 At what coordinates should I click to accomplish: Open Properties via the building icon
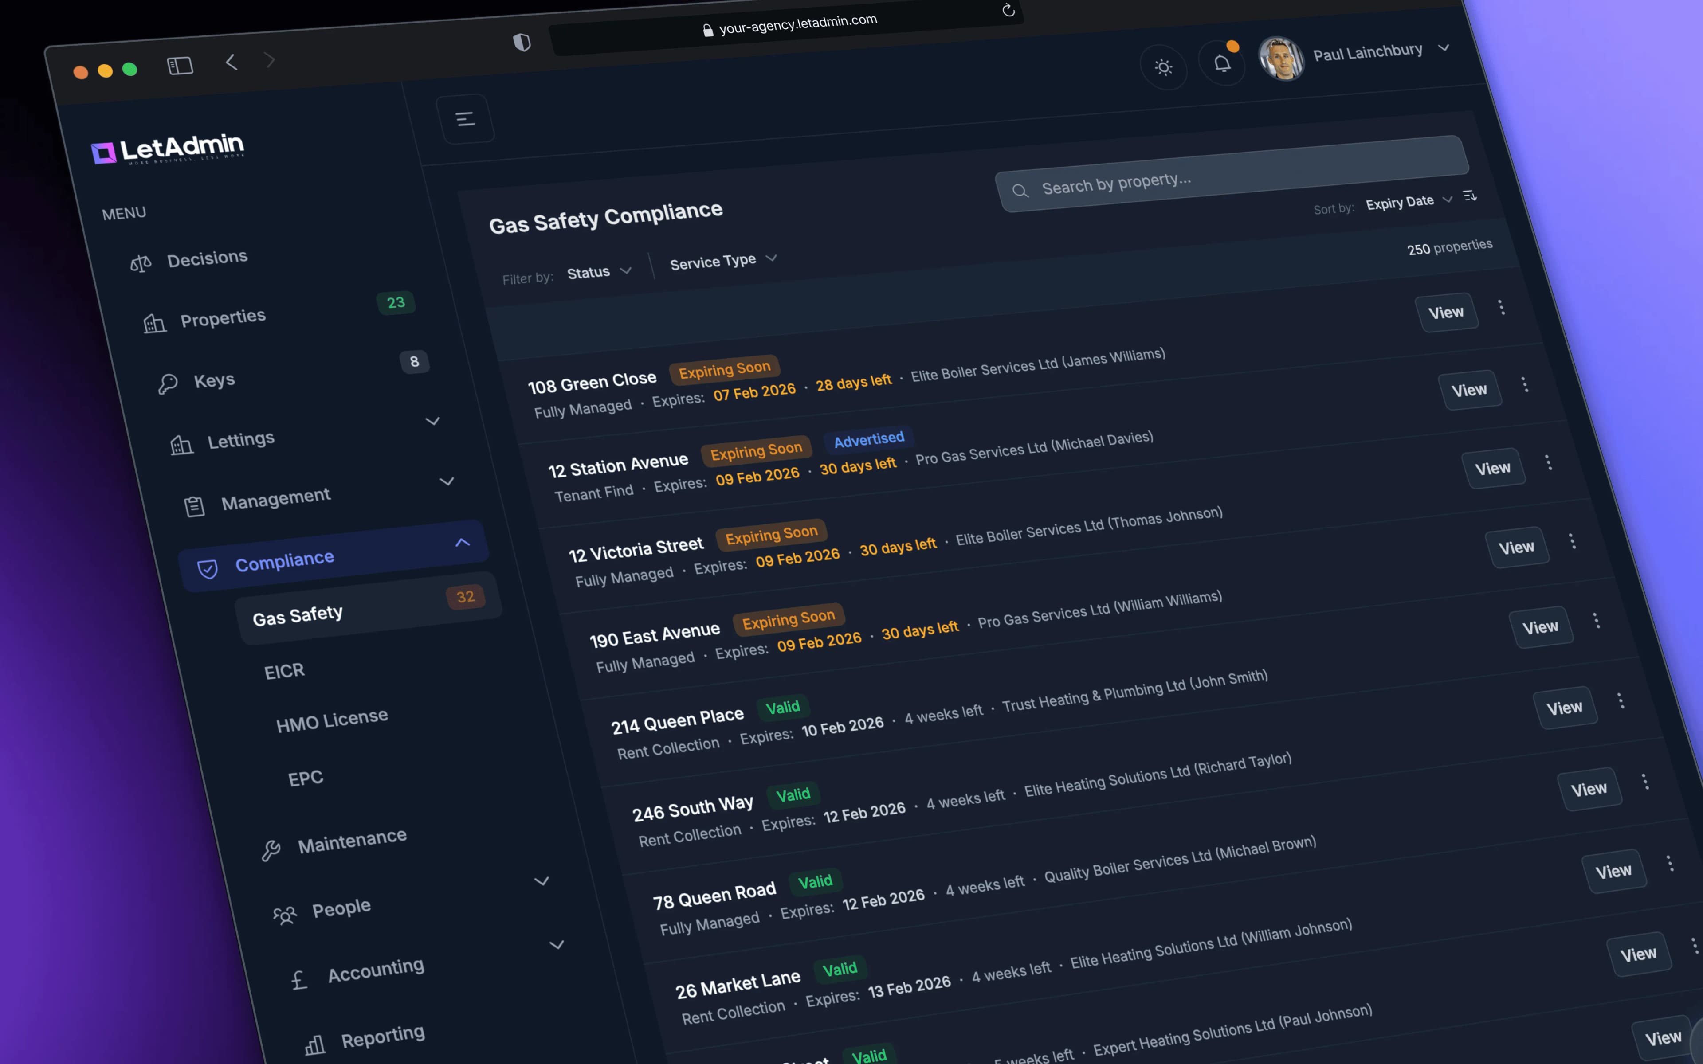[x=156, y=321]
